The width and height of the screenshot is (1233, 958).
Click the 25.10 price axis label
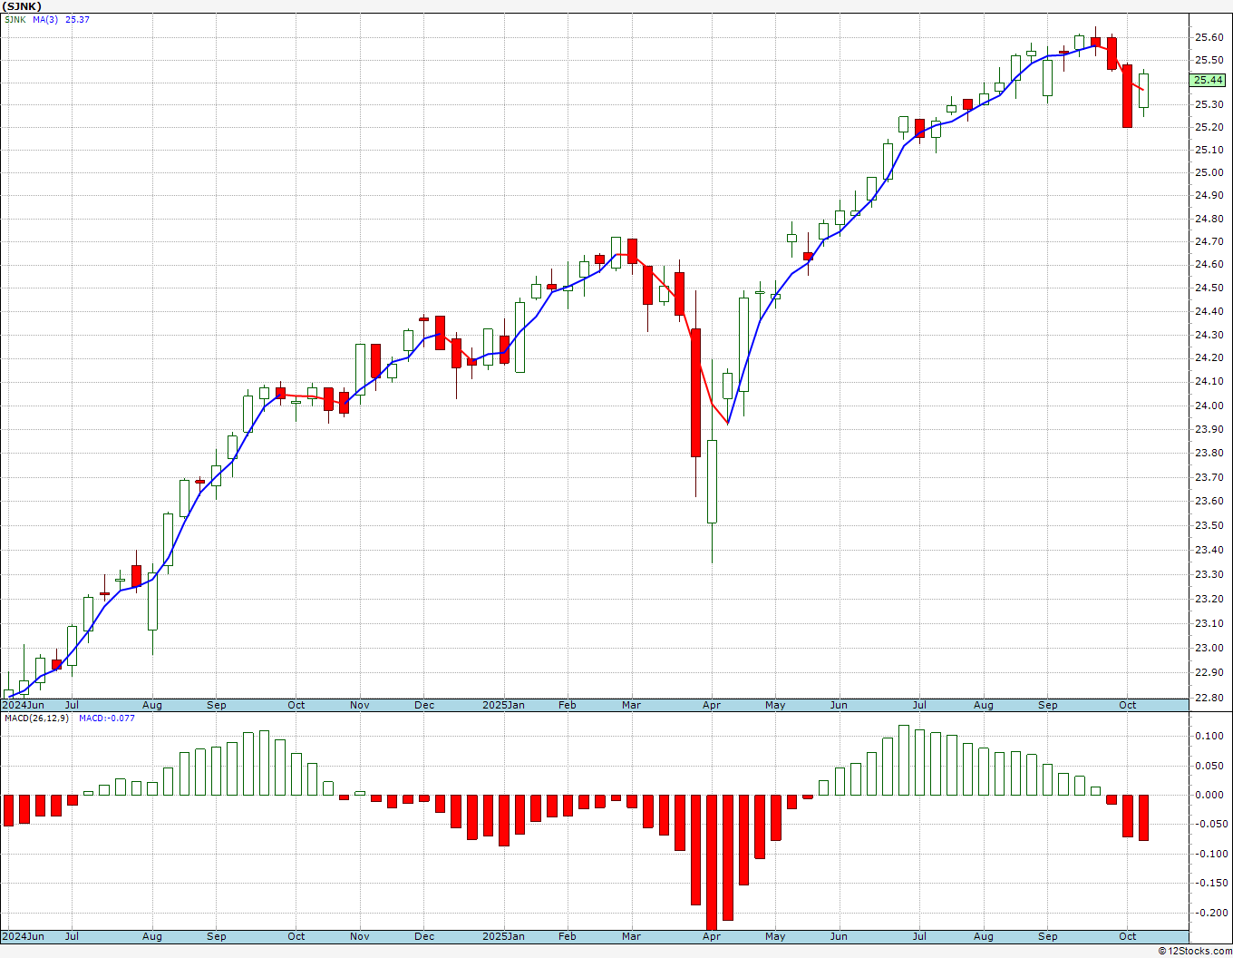click(x=1209, y=150)
